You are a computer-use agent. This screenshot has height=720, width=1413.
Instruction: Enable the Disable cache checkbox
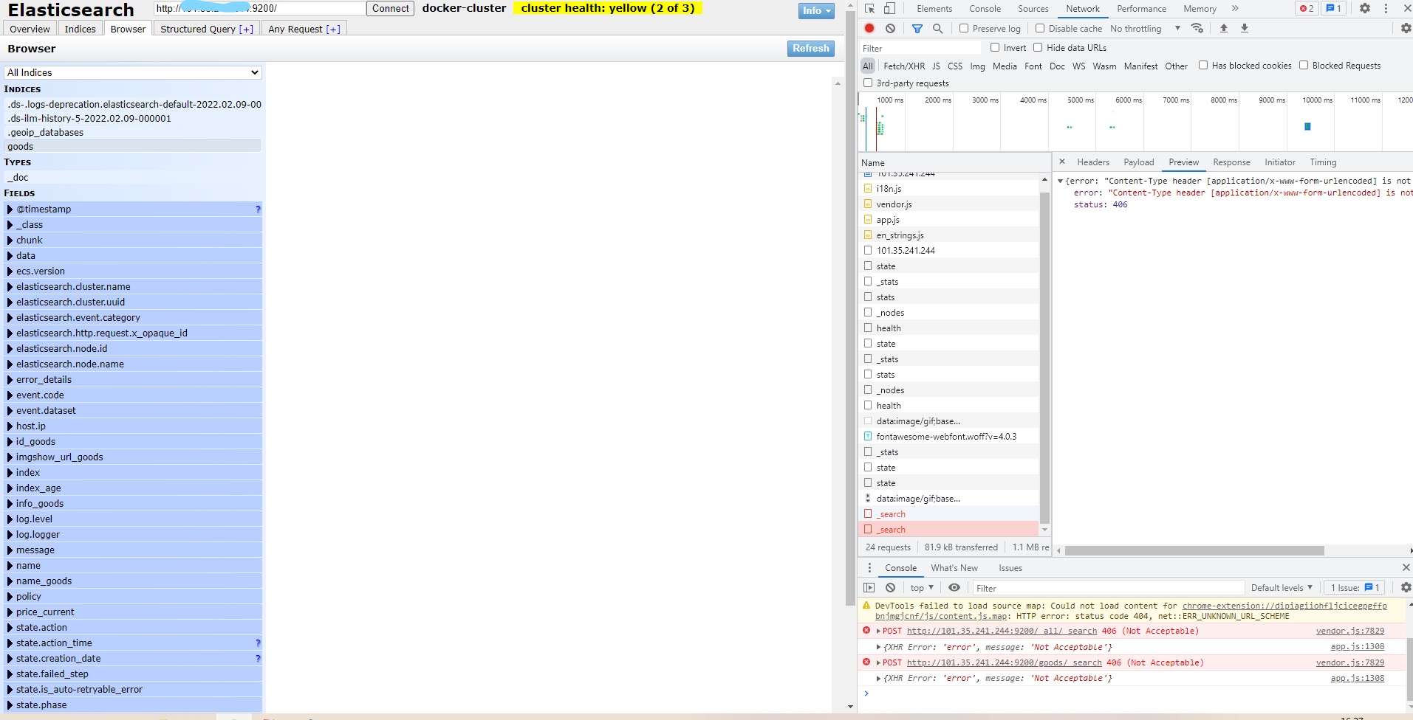tap(1040, 28)
